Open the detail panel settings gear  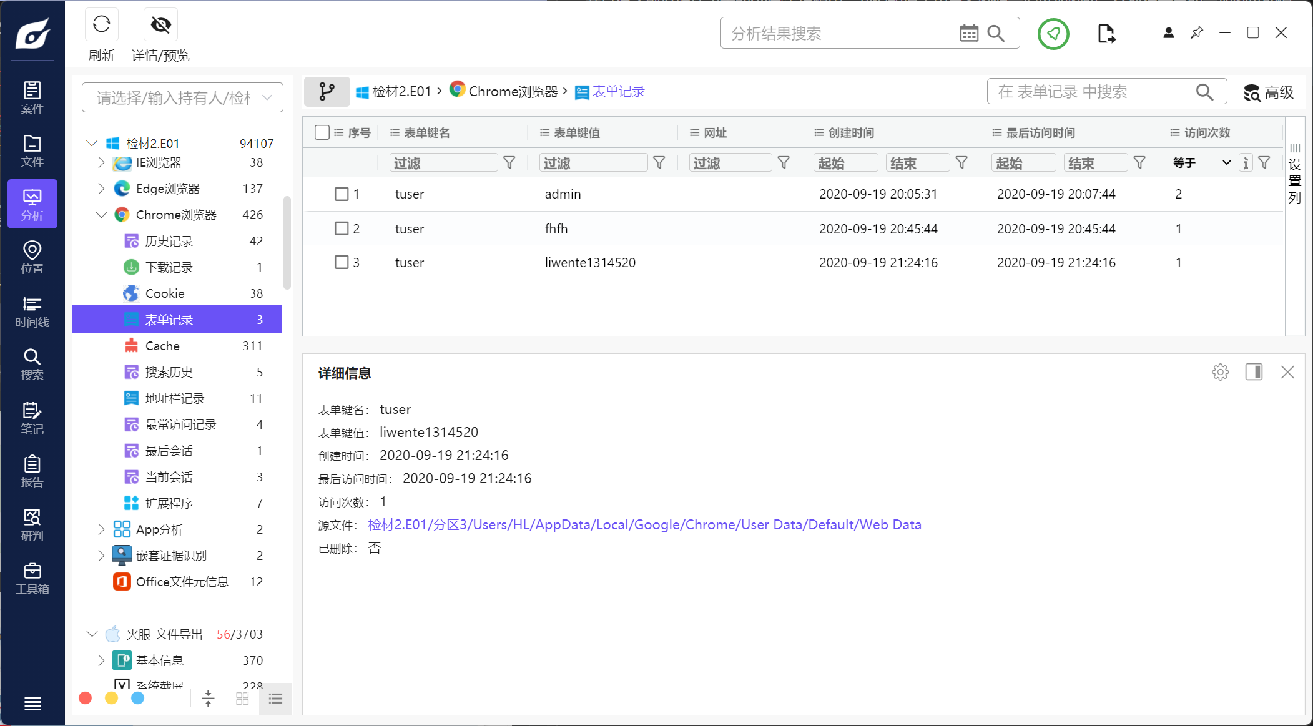pyautogui.click(x=1220, y=372)
